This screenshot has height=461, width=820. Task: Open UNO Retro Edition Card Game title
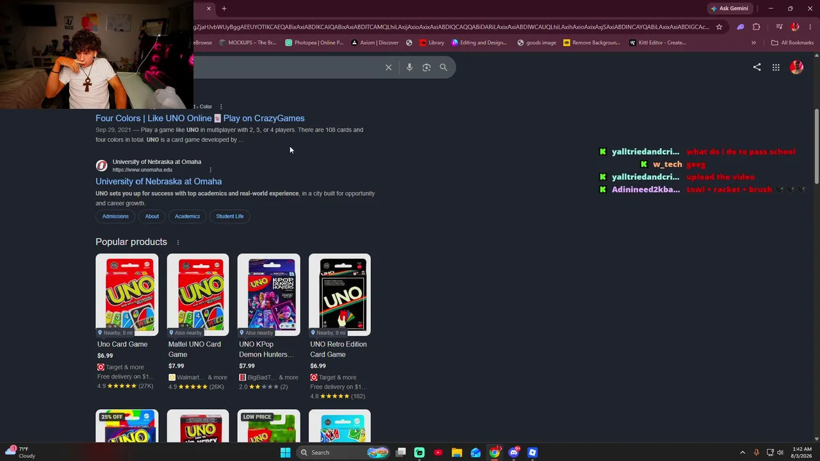click(338, 350)
